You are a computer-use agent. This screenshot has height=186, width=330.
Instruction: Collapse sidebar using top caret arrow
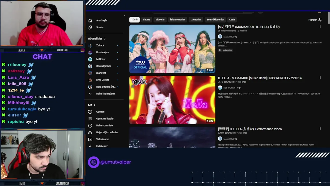[x=124, y=16]
